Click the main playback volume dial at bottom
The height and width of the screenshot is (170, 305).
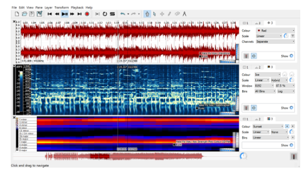tap(243, 156)
